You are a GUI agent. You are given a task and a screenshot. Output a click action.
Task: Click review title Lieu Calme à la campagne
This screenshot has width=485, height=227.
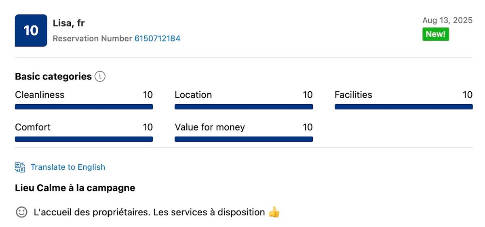(x=75, y=188)
